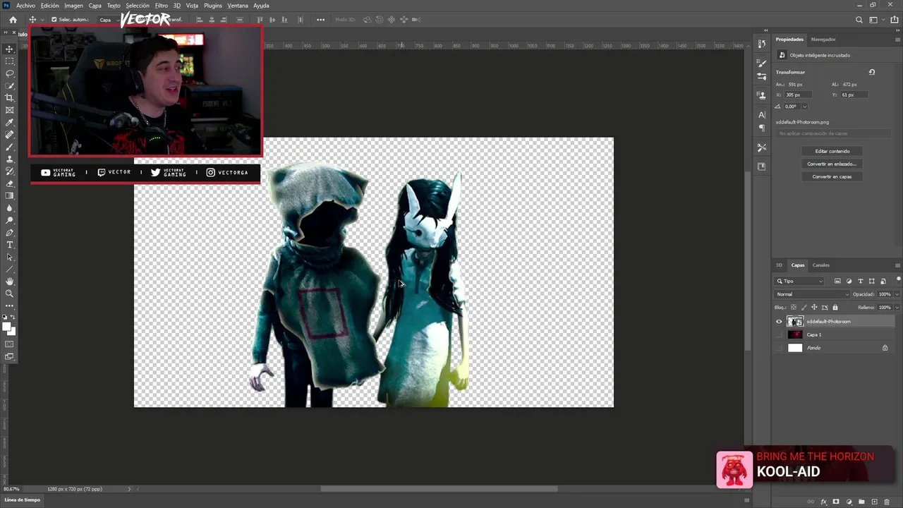903x508 pixels.
Task: Select the Hand tool
Action: 9,282
